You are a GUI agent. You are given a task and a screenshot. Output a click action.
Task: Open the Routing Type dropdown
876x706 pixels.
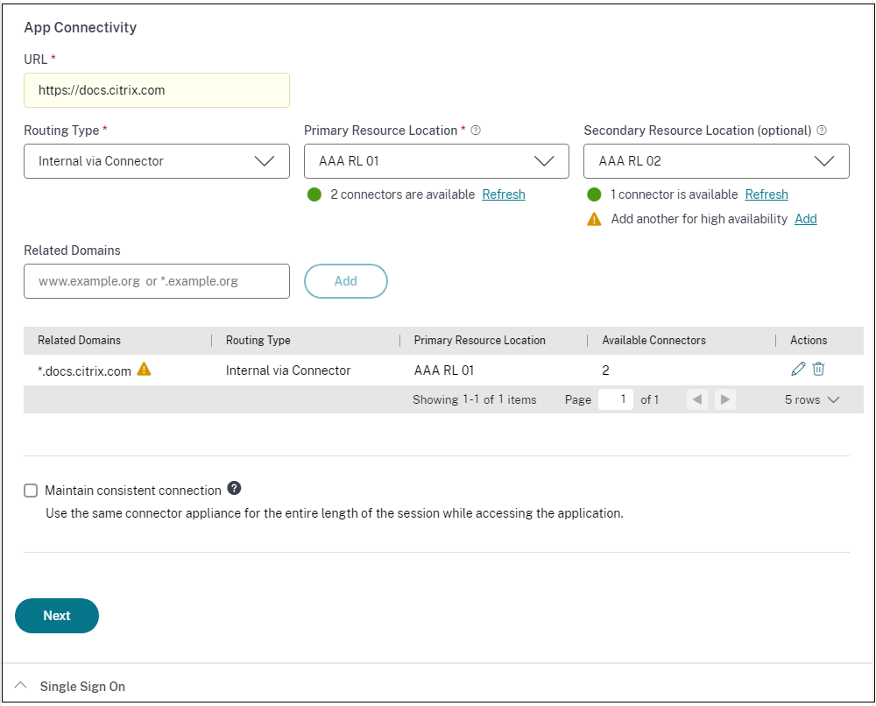click(x=156, y=161)
